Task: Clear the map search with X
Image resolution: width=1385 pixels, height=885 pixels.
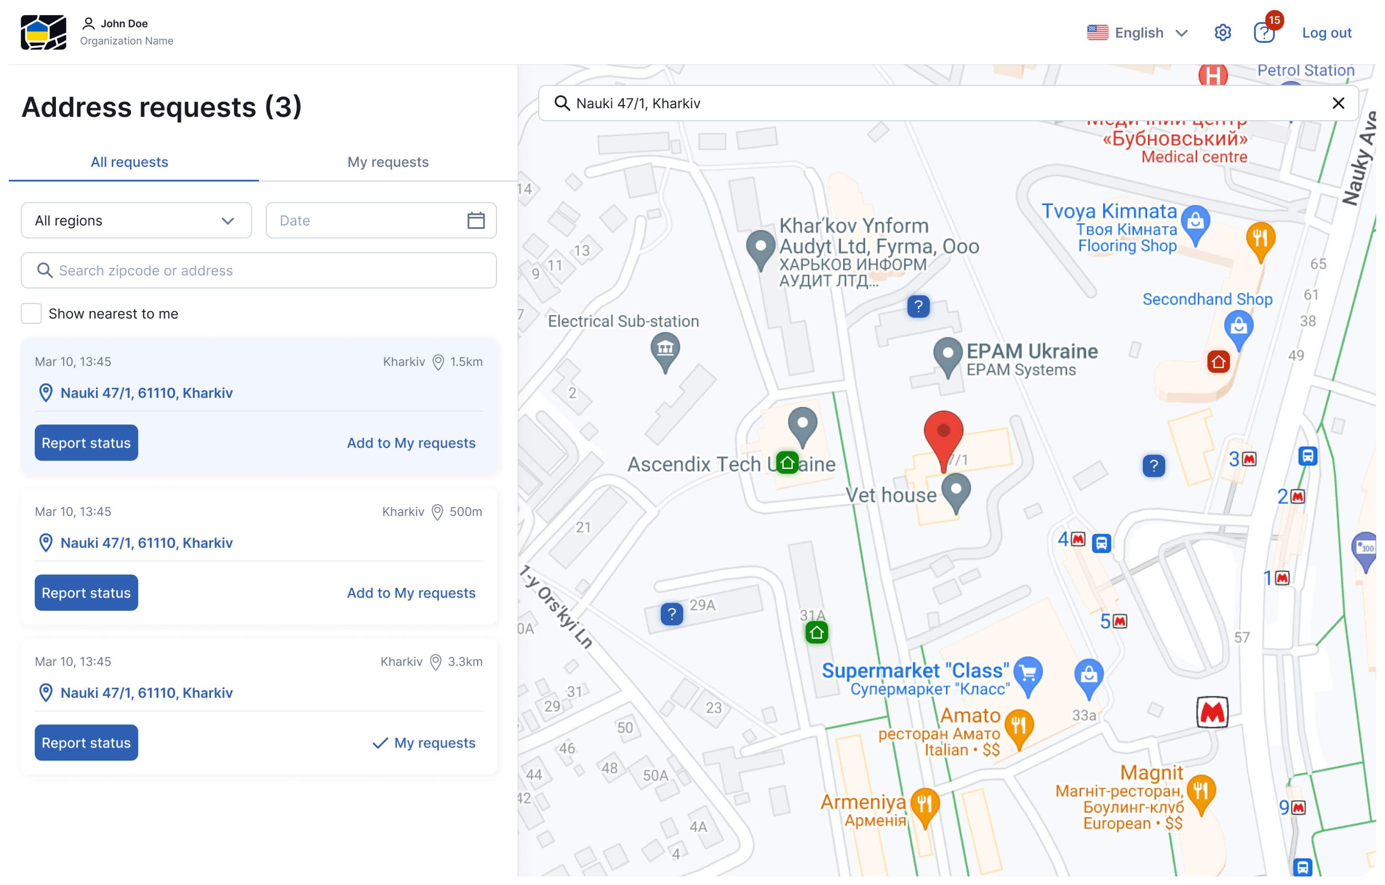Action: pos(1338,103)
